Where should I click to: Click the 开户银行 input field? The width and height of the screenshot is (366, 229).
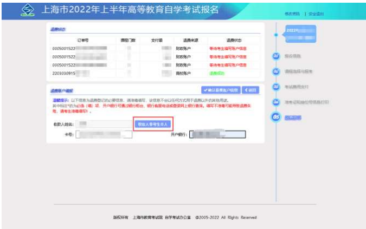[218, 134]
